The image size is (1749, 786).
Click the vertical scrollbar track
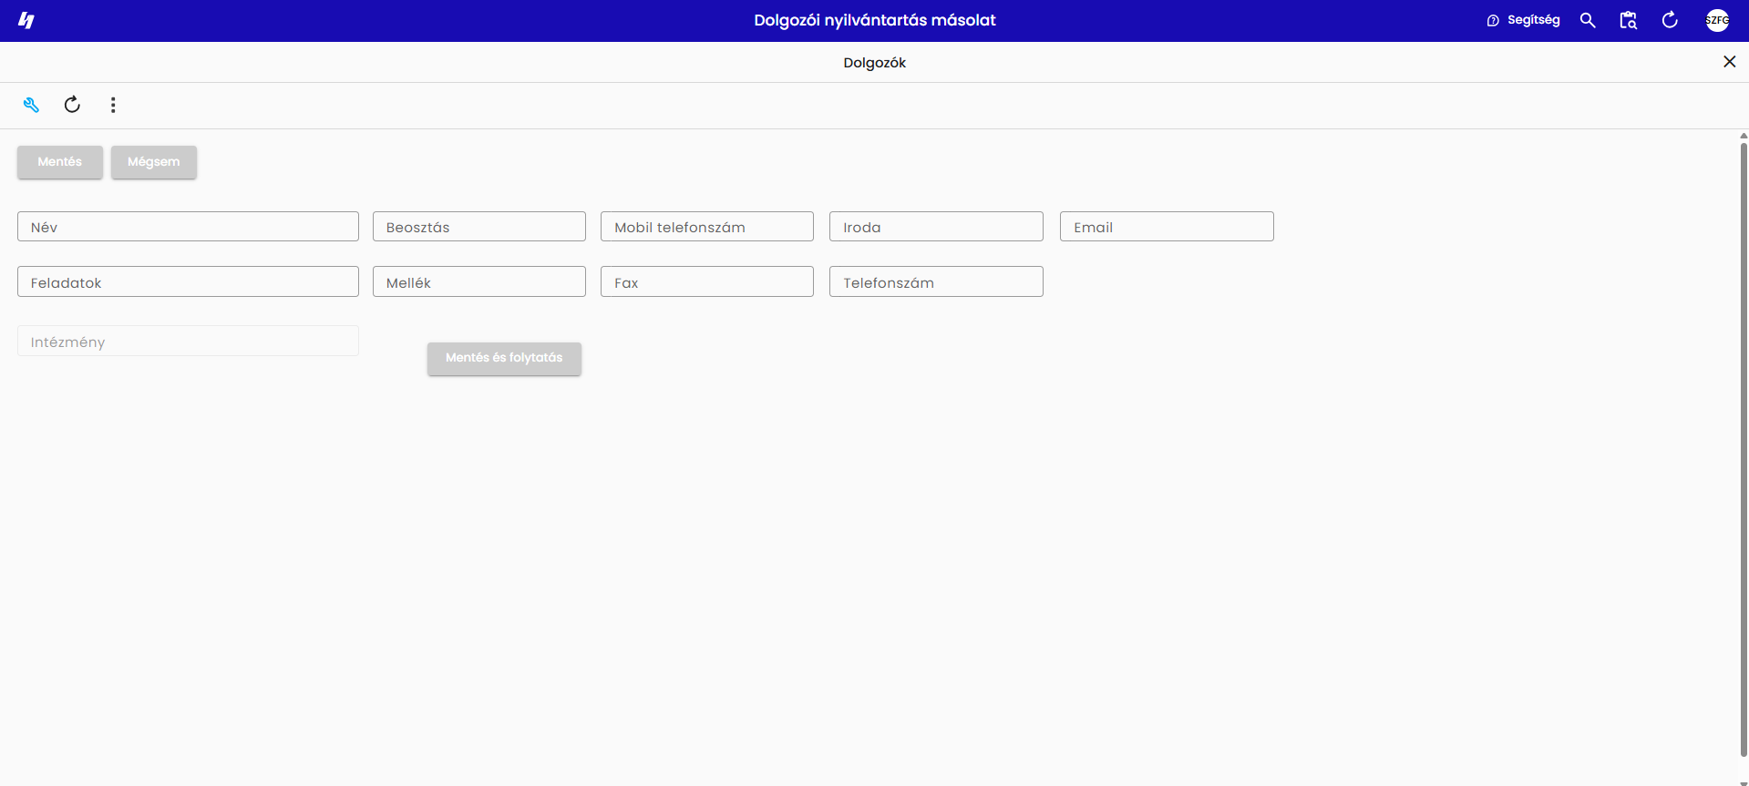click(1744, 455)
